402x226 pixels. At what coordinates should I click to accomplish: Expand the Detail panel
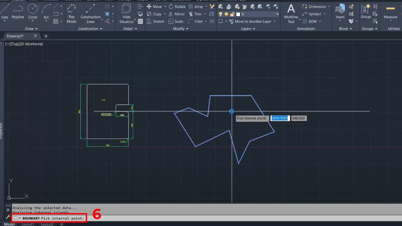130,29
